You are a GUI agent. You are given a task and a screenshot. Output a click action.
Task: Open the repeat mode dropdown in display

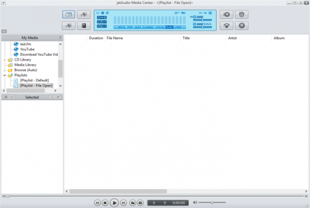(102, 22)
